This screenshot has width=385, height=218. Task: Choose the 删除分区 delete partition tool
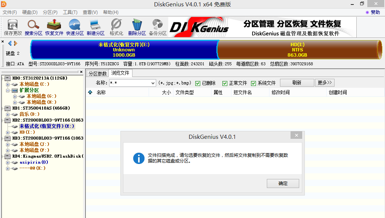(x=137, y=27)
